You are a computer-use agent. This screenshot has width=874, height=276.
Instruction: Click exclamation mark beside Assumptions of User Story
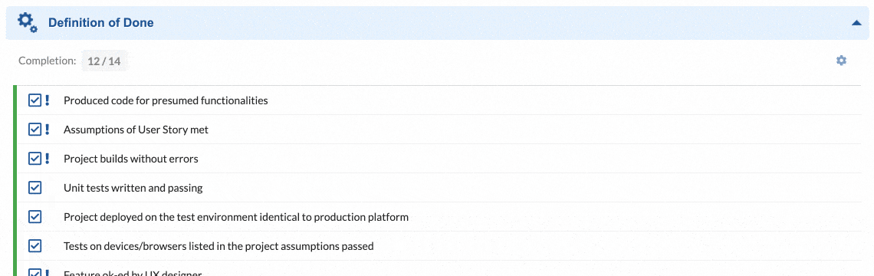[48, 130]
